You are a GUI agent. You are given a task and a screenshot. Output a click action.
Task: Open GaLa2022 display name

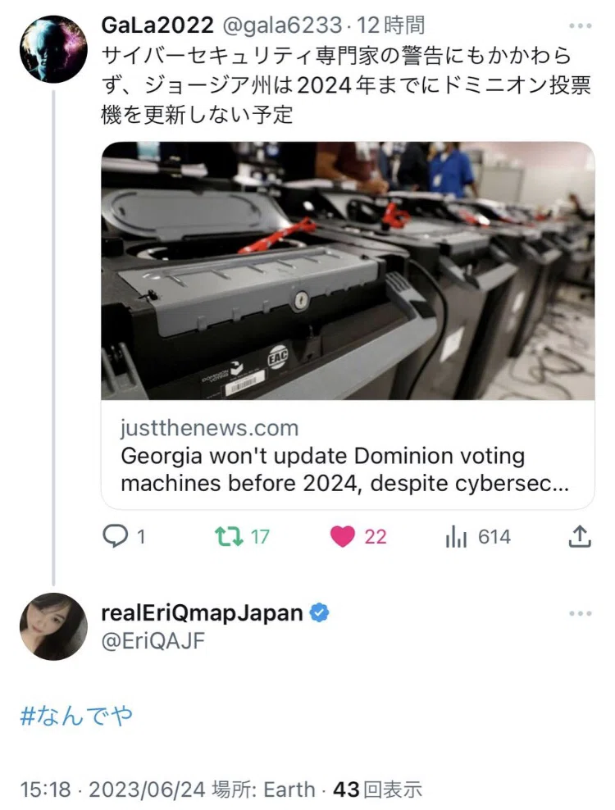point(157,25)
